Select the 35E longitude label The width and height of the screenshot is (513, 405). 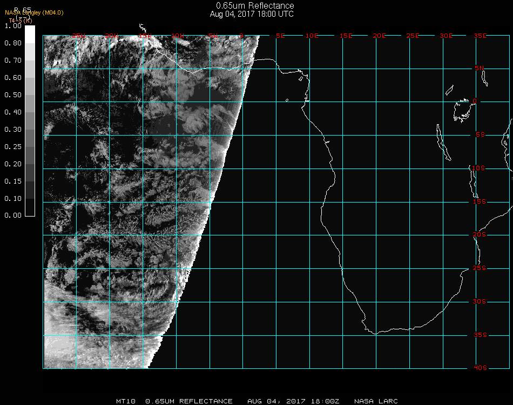coord(480,36)
